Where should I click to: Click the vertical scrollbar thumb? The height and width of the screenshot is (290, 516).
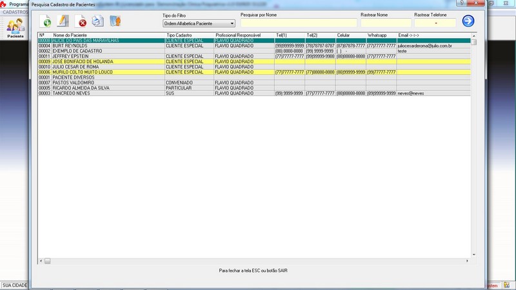474,42
